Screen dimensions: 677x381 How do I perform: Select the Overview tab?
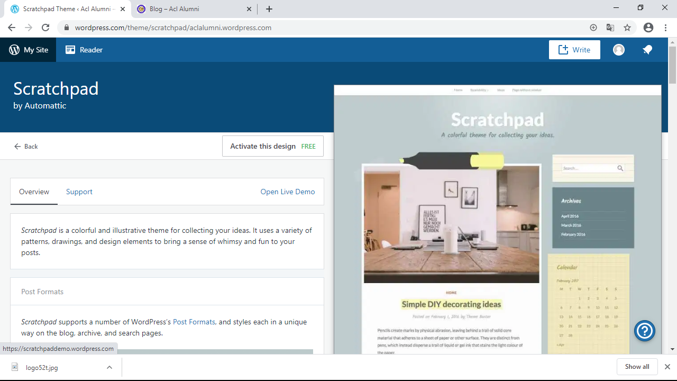(x=34, y=192)
